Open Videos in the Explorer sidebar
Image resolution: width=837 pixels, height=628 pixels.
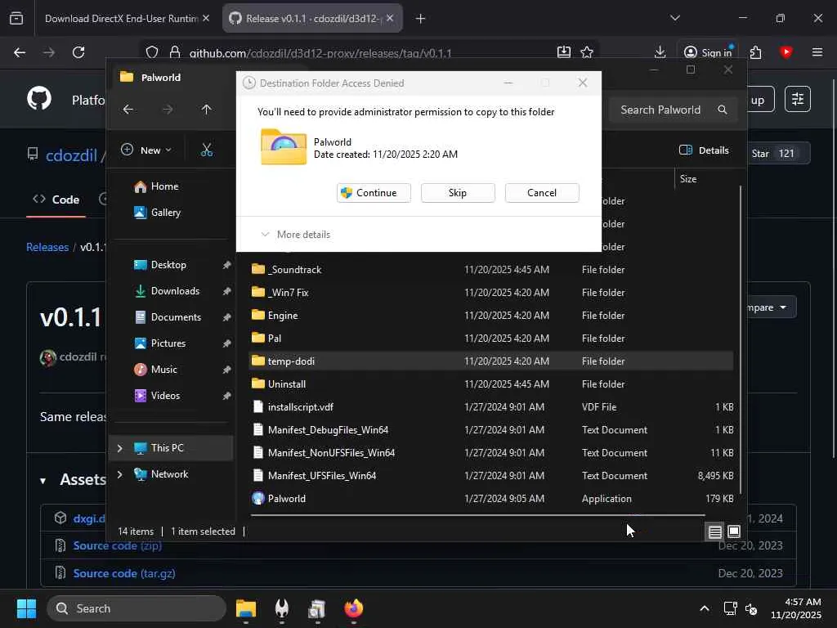click(x=165, y=396)
